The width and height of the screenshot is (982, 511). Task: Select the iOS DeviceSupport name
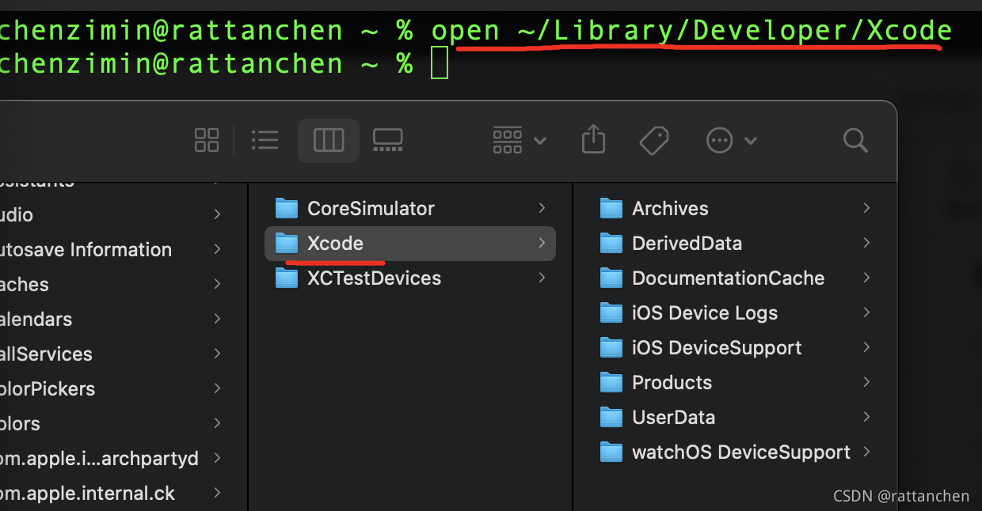[x=717, y=347]
